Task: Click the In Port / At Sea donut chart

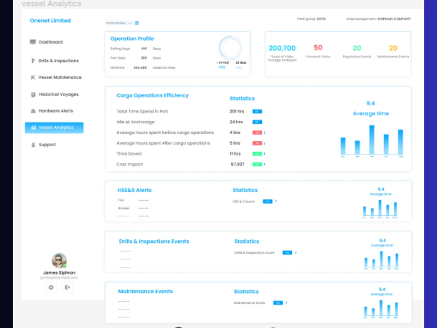Action: [230, 48]
